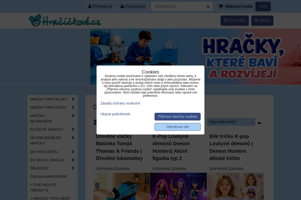The width and height of the screenshot is (301, 200).
Task: Open Bílé tričko K-pop Lovkyně démonů title
Action: (x=231, y=147)
